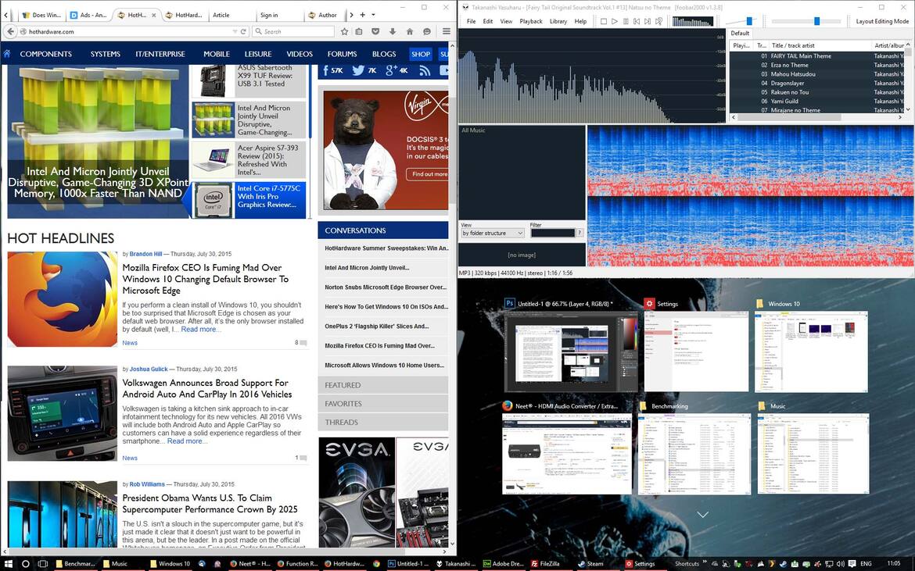The width and height of the screenshot is (915, 571).
Task: Select the Settings window thumbnail
Action: coord(696,351)
